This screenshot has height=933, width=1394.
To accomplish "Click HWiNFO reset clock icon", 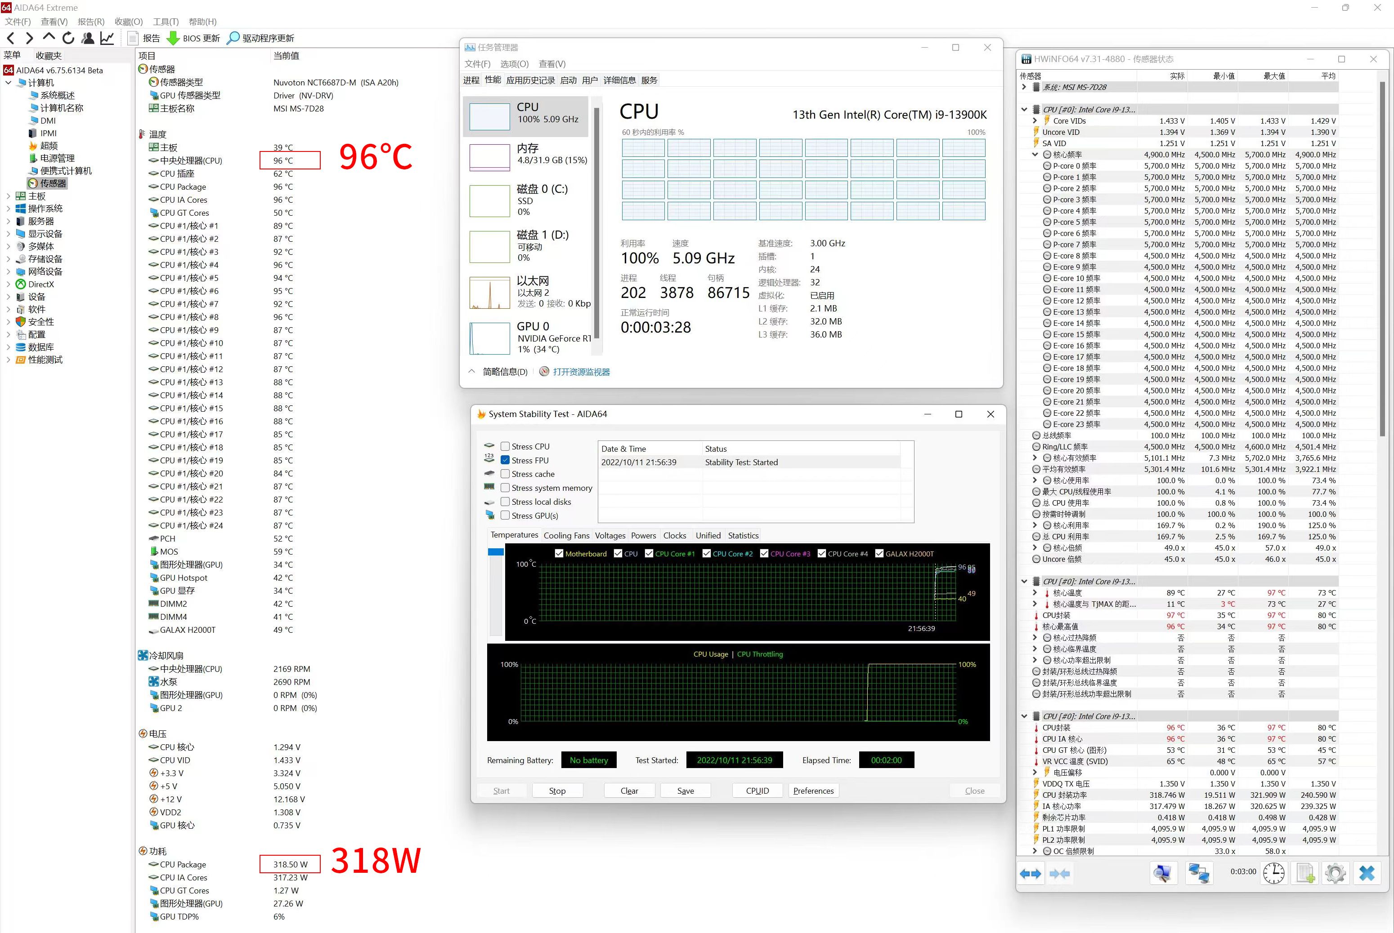I will click(x=1274, y=873).
